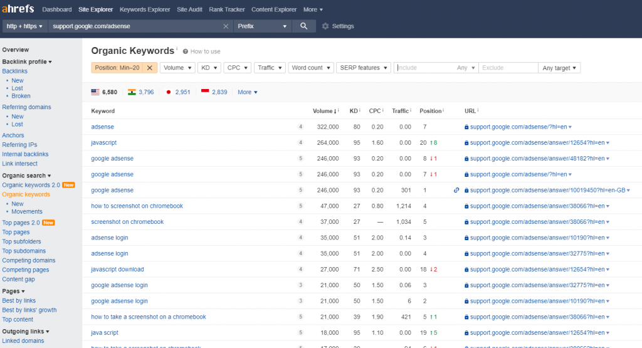This screenshot has width=642, height=348.
Task: Open the Any target dropdown
Action: tap(559, 68)
